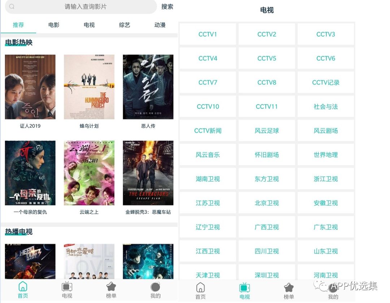
Task: Select 江西卫视 channel
Action: pos(208,251)
